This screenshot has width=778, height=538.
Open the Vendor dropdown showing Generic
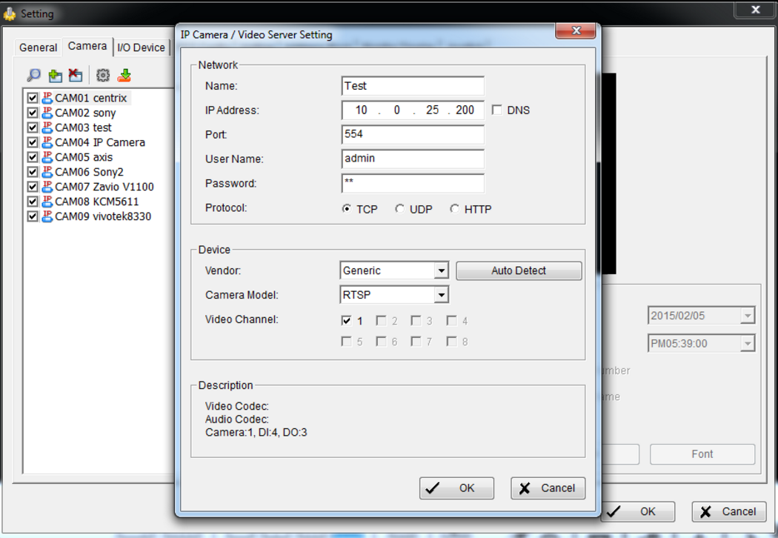441,270
